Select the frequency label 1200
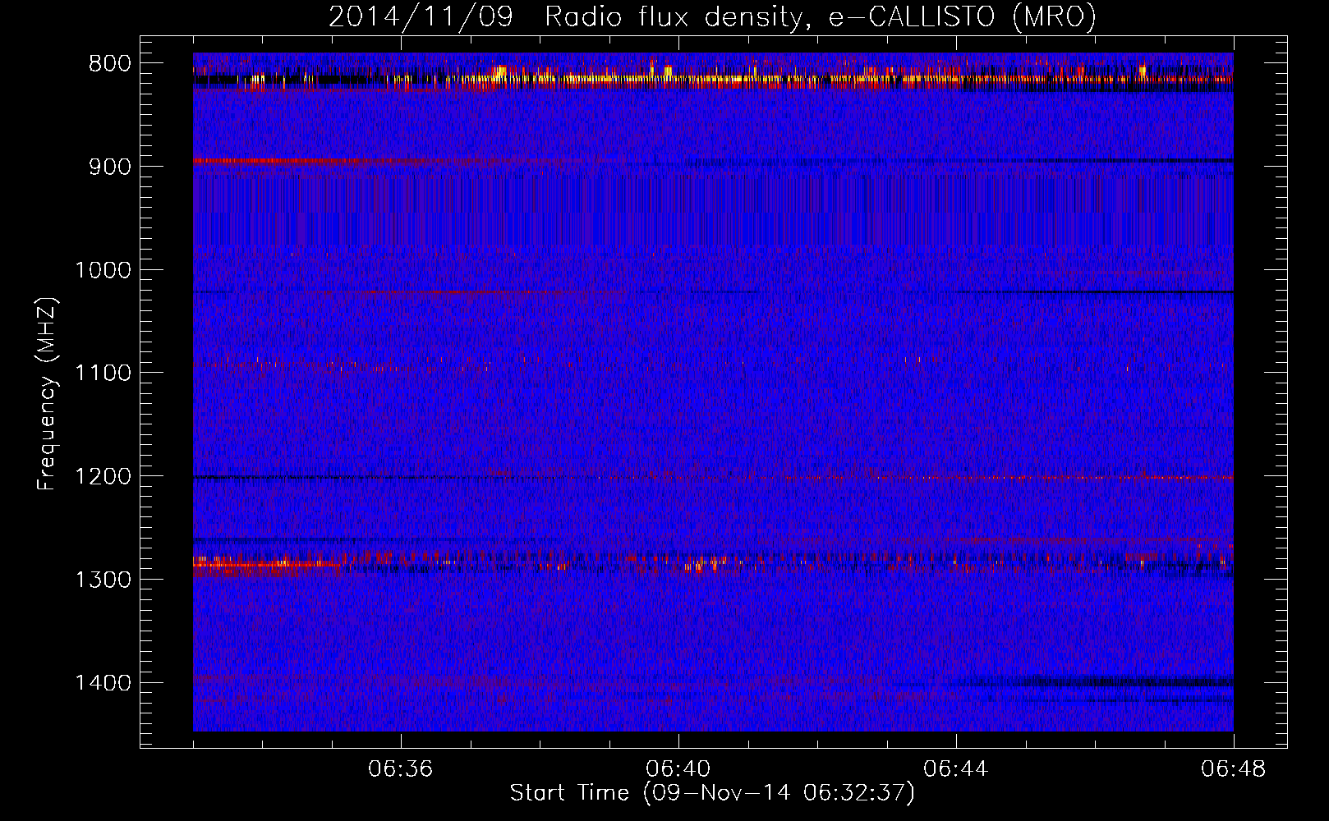The width and height of the screenshot is (1329, 821). pos(103,476)
